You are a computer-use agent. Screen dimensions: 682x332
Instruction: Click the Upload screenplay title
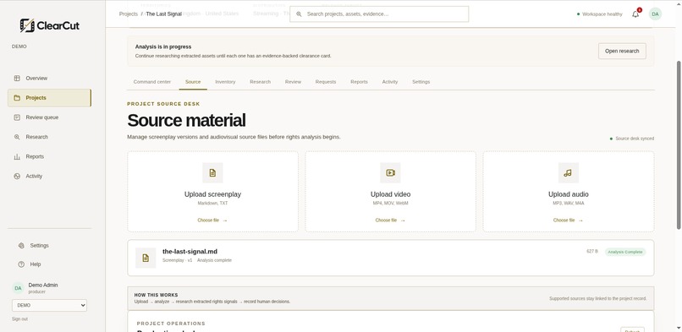212,194
